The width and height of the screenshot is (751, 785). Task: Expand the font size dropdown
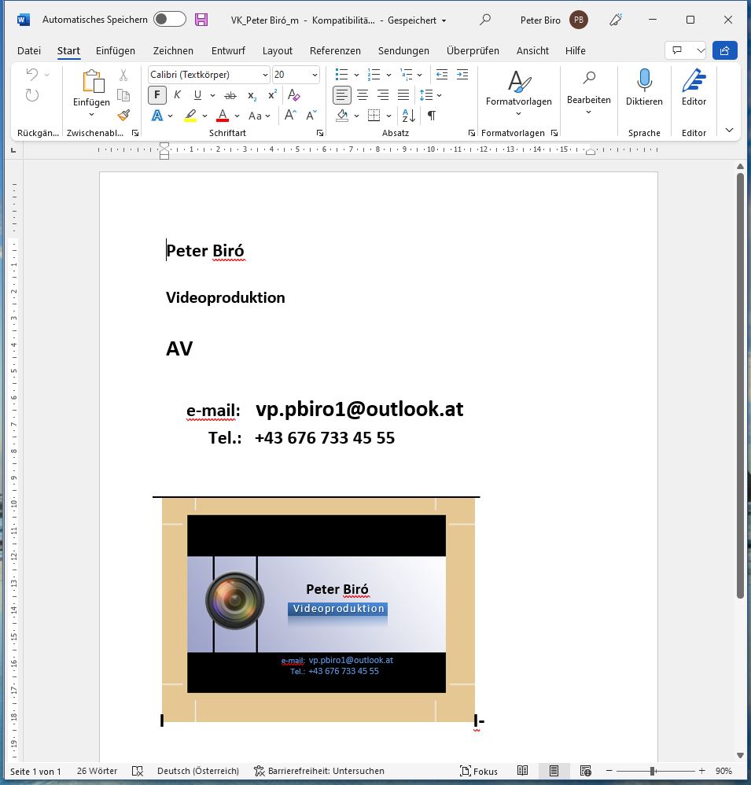click(315, 75)
